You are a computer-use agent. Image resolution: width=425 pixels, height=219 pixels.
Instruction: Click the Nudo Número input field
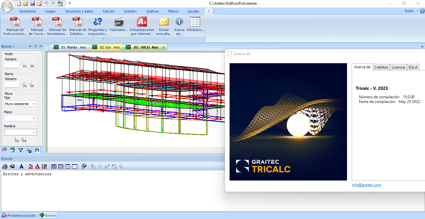(x=12, y=65)
